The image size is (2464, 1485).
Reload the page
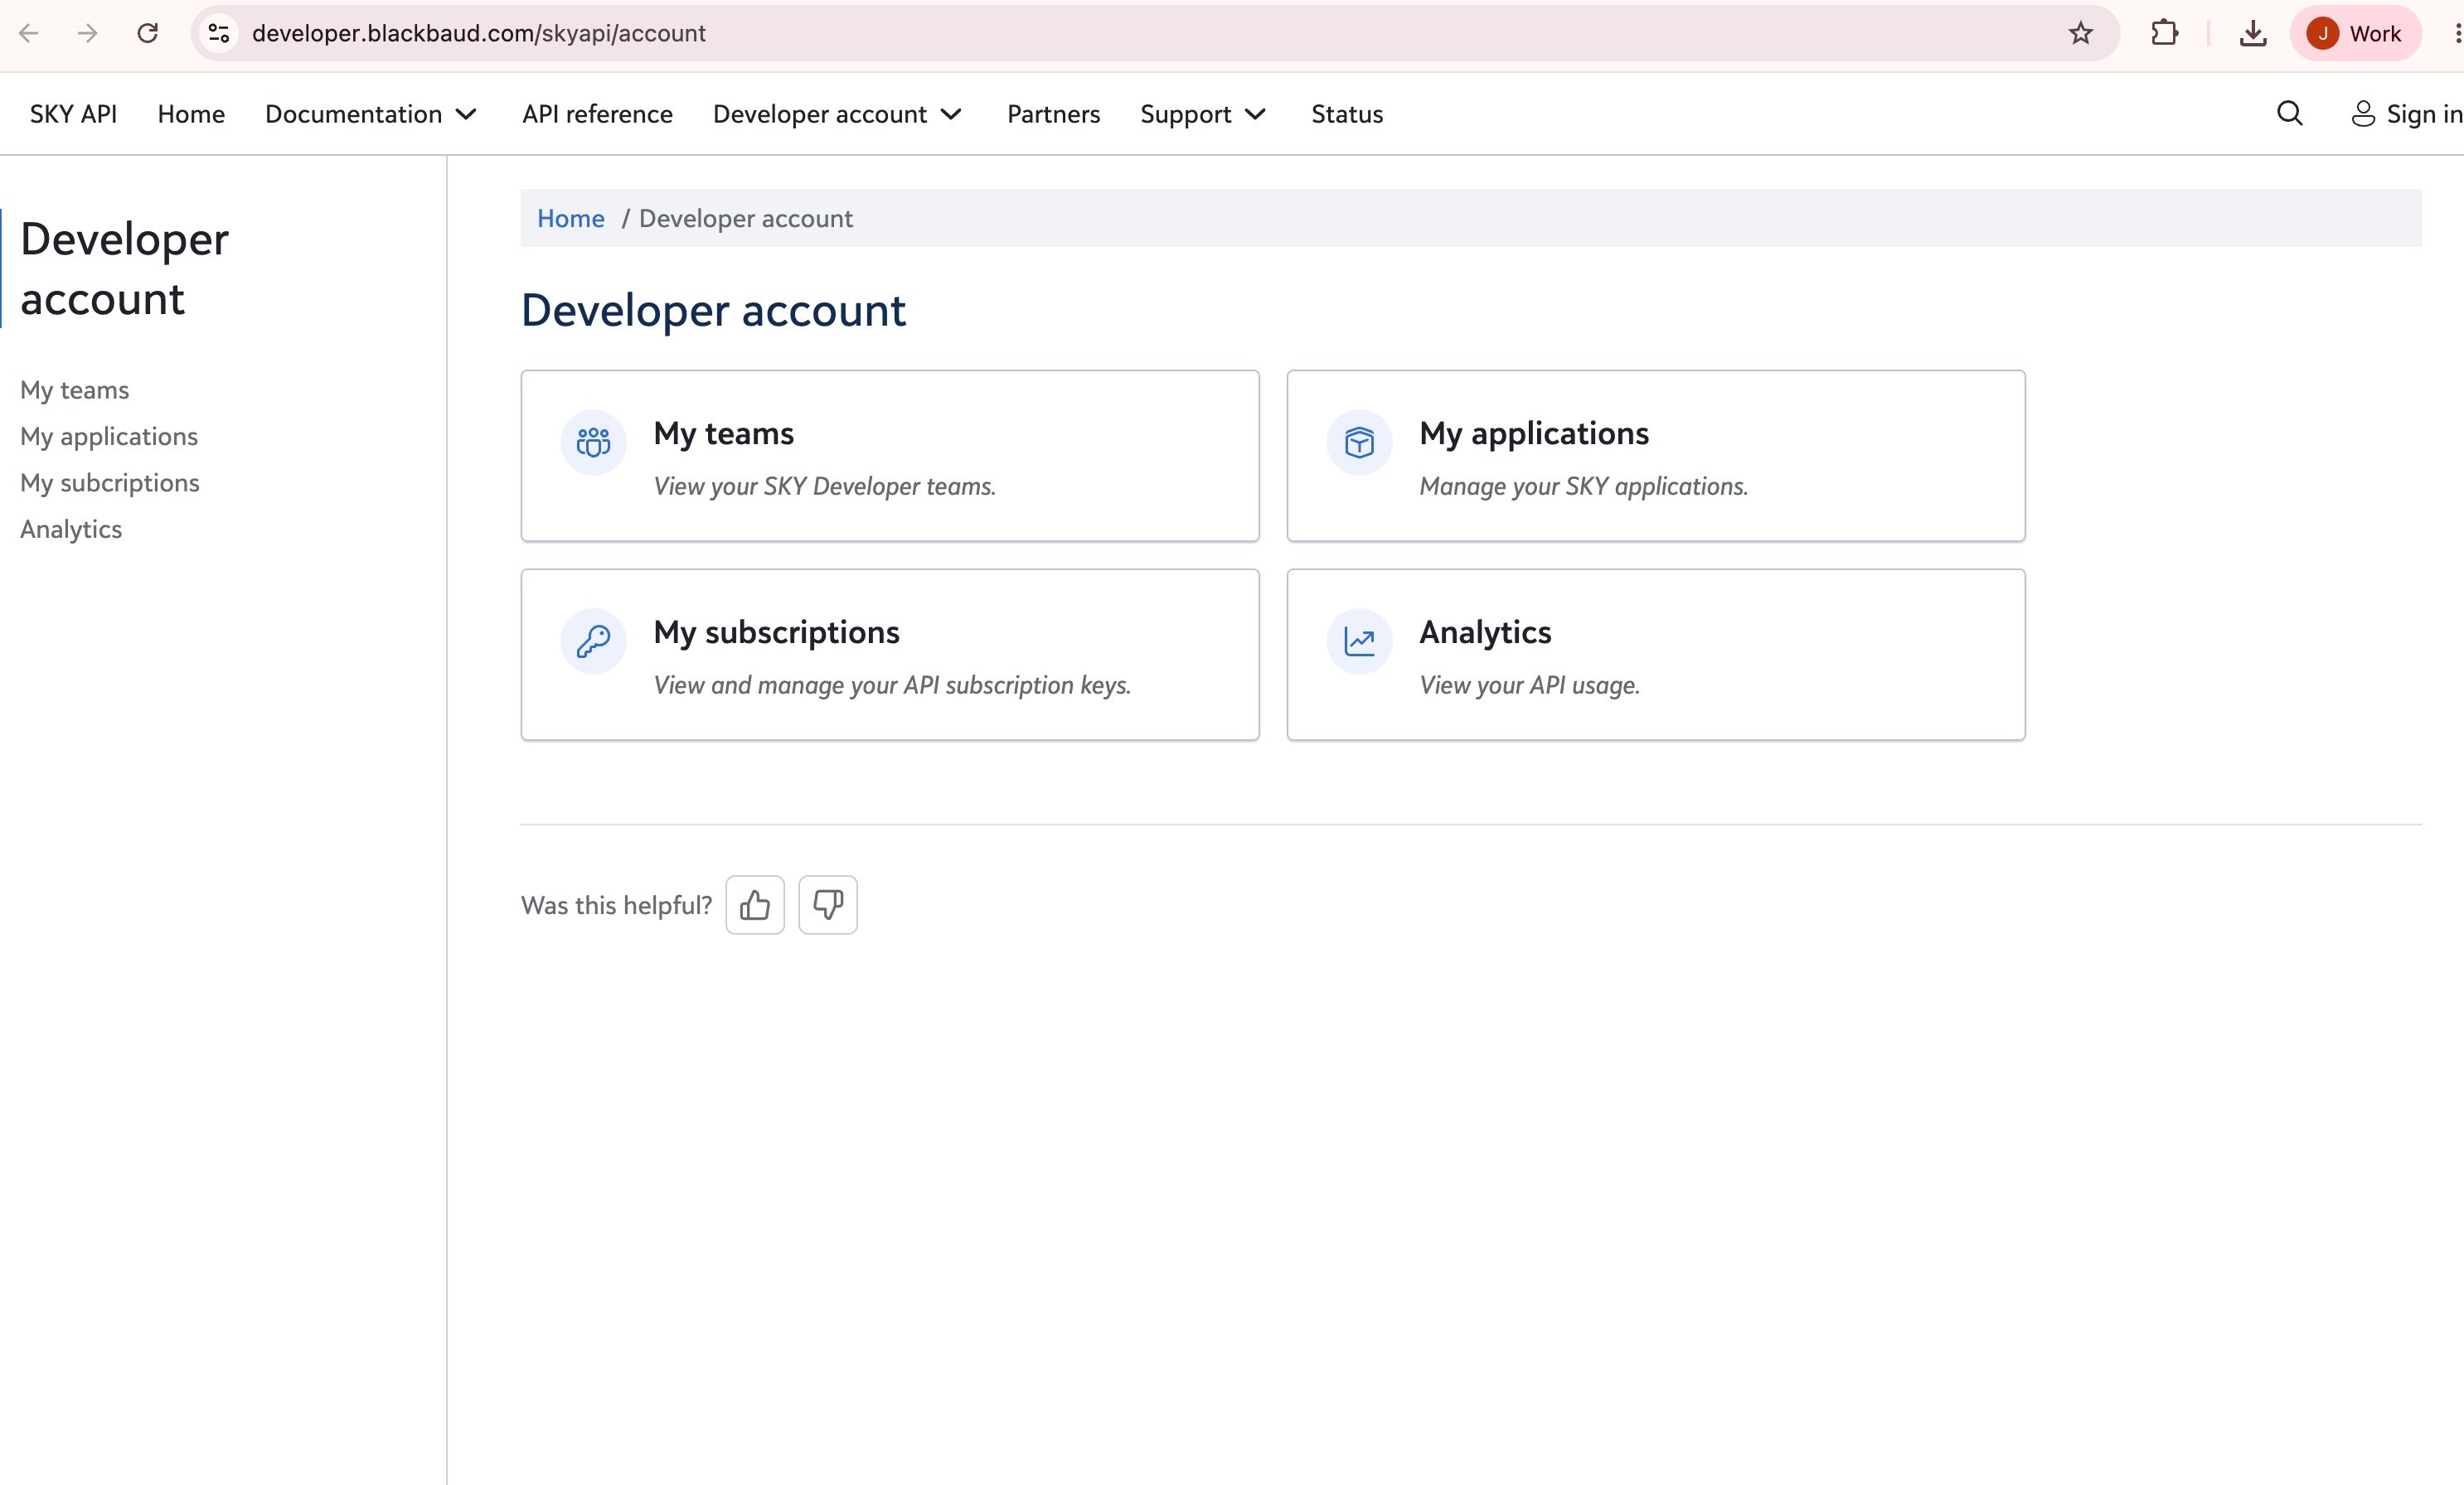(x=148, y=33)
